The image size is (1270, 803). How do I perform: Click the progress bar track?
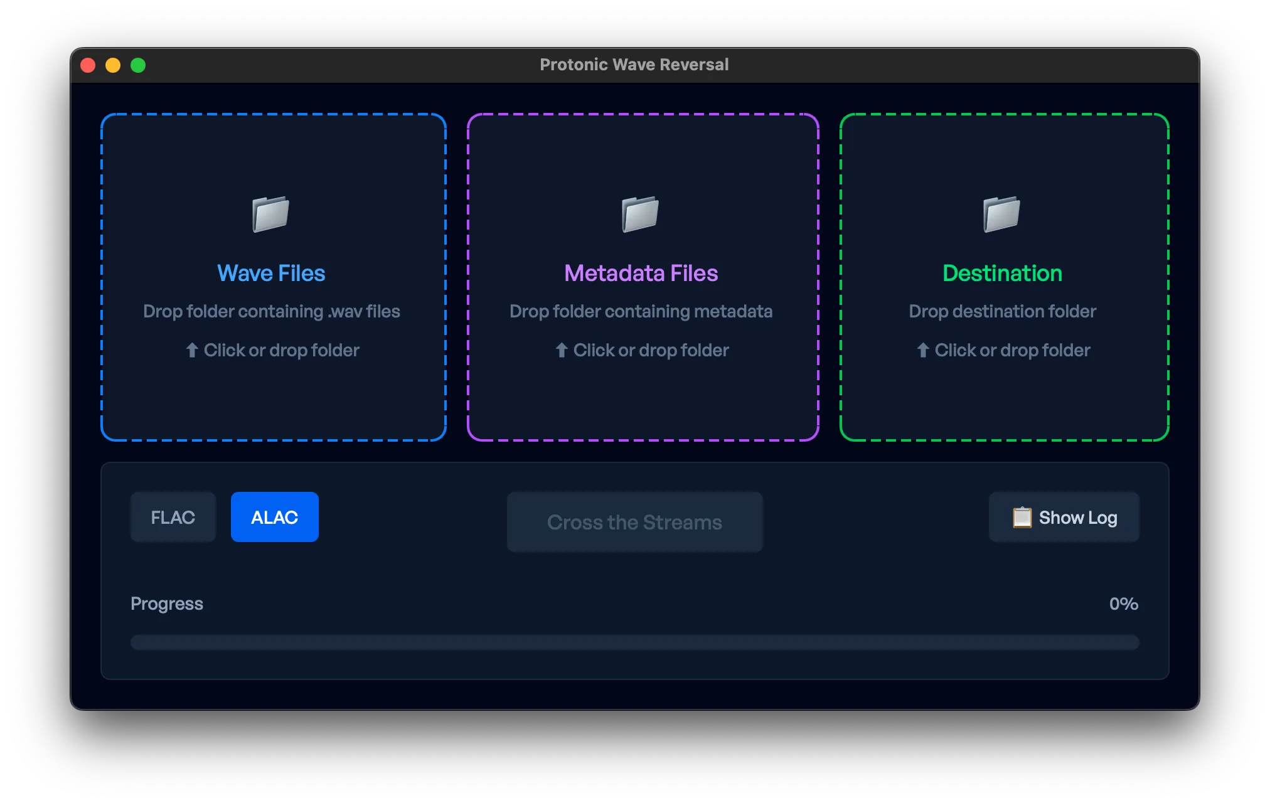[634, 642]
